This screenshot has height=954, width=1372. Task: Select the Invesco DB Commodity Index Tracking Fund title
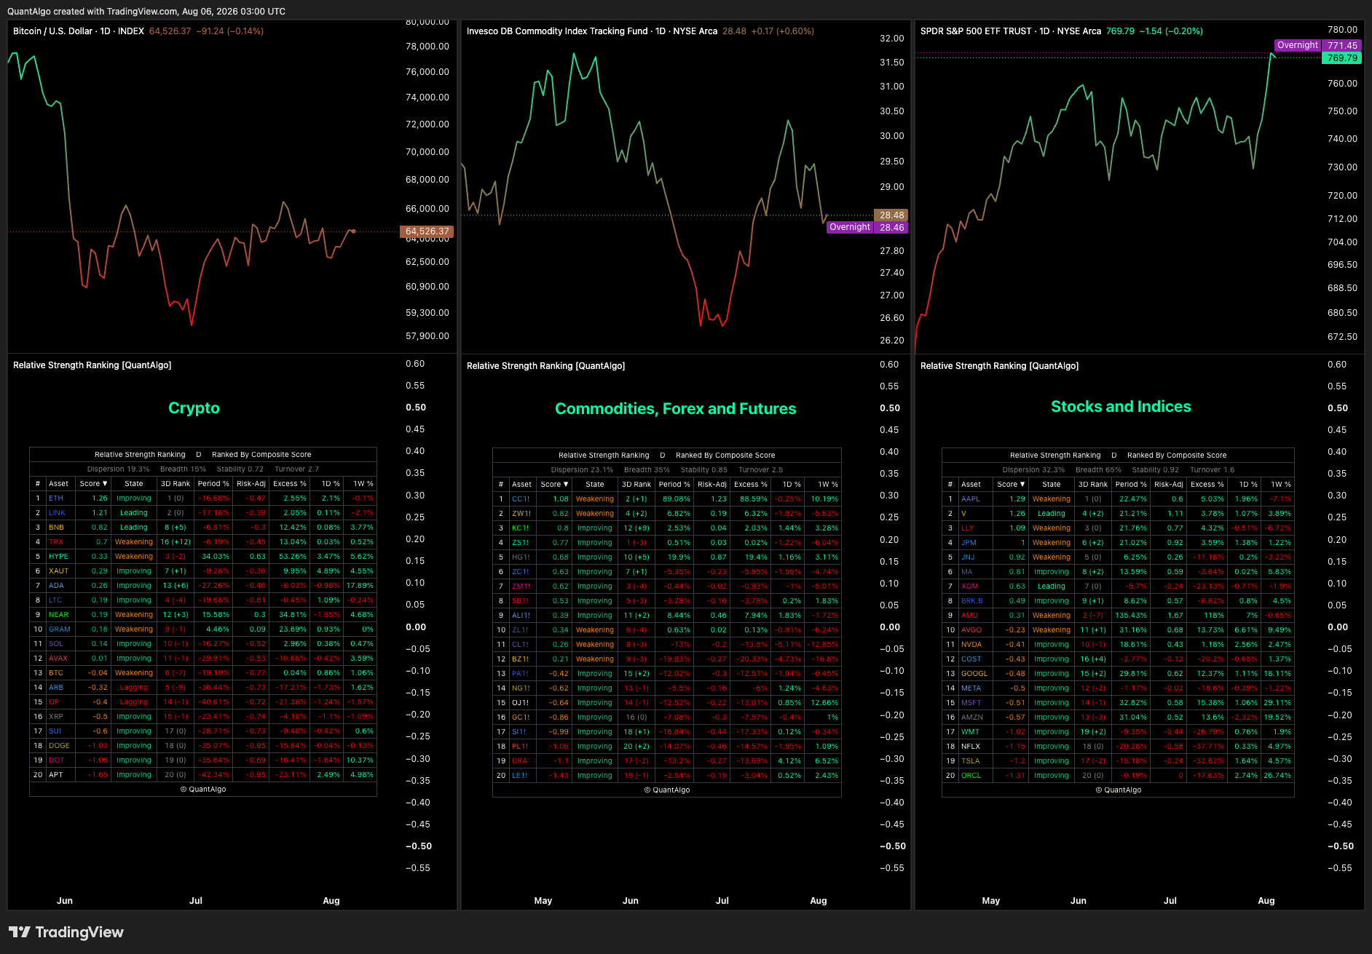(592, 31)
